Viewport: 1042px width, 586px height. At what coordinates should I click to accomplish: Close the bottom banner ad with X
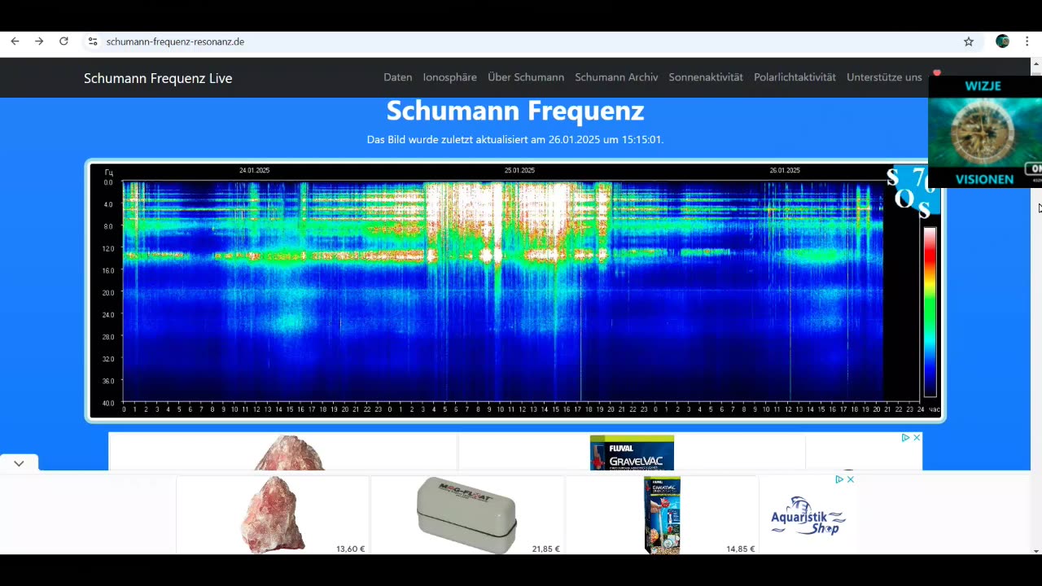[x=850, y=479]
